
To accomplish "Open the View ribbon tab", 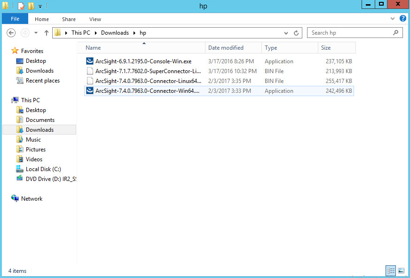I will click(x=95, y=19).
